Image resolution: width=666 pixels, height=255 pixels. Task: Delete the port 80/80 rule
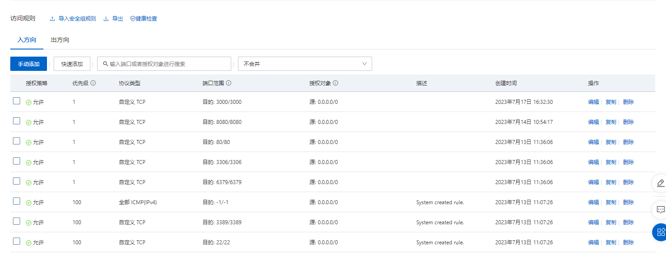coord(628,142)
